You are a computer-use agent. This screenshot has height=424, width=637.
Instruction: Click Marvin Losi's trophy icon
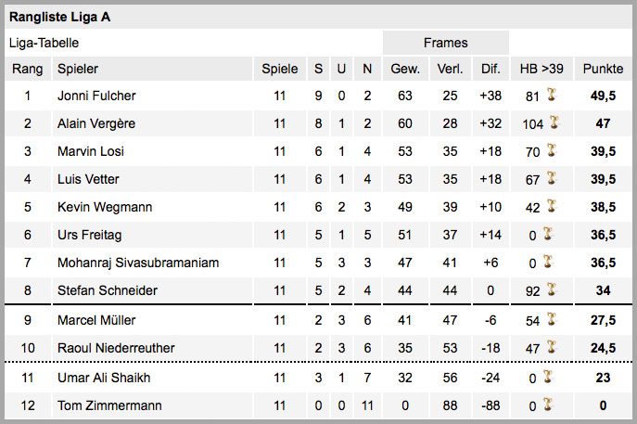coord(552,150)
